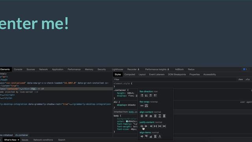Set align-items to flex-end icon

pos(151,136)
